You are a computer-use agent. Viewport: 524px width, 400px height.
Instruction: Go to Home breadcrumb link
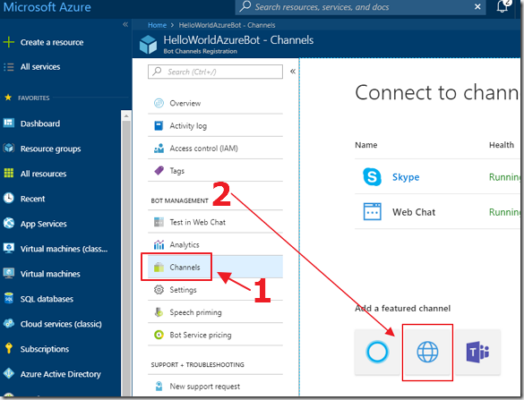[157, 25]
